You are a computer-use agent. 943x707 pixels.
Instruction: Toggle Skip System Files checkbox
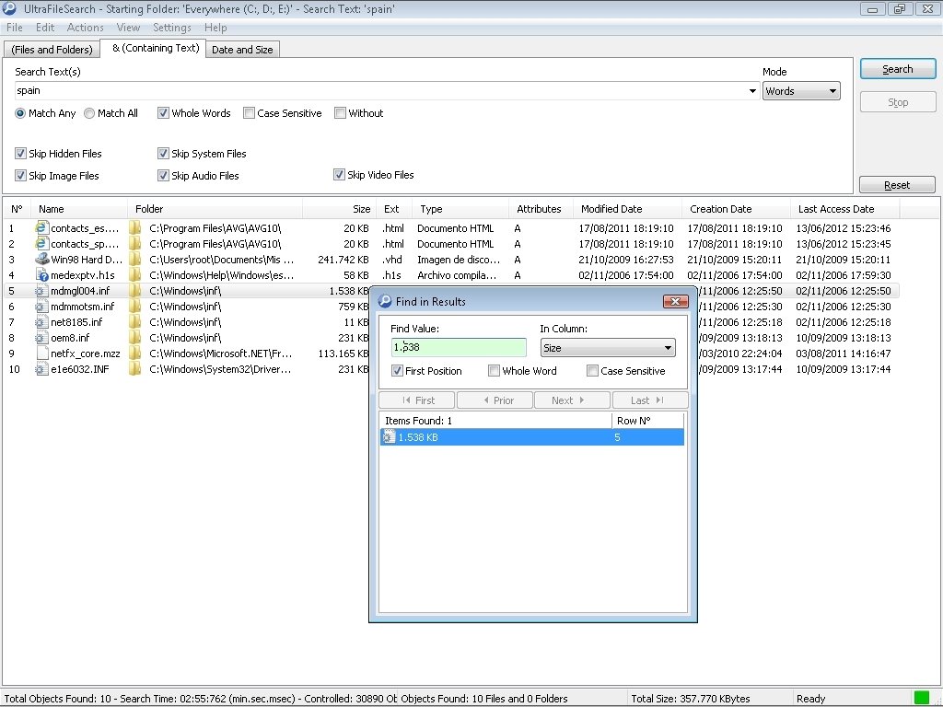163,154
